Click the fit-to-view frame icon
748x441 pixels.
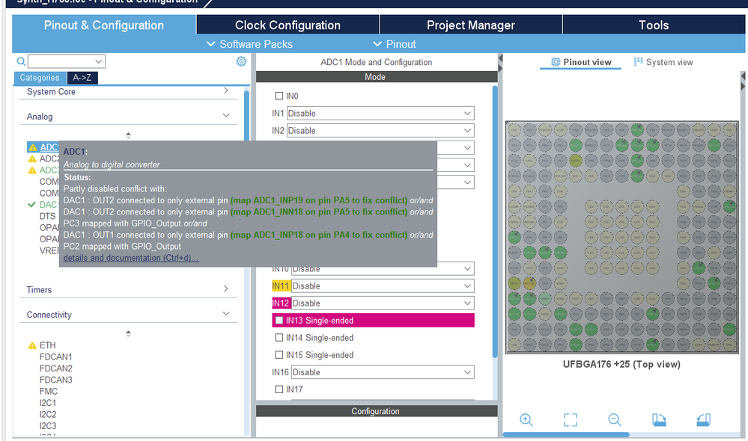pos(570,419)
